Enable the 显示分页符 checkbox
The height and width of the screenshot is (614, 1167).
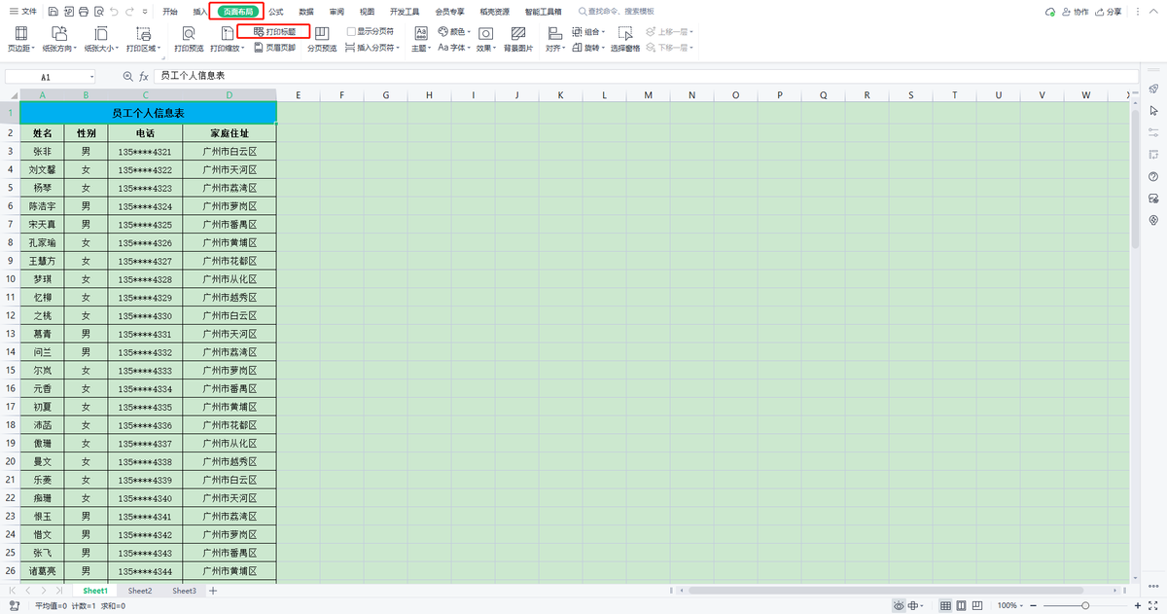352,31
